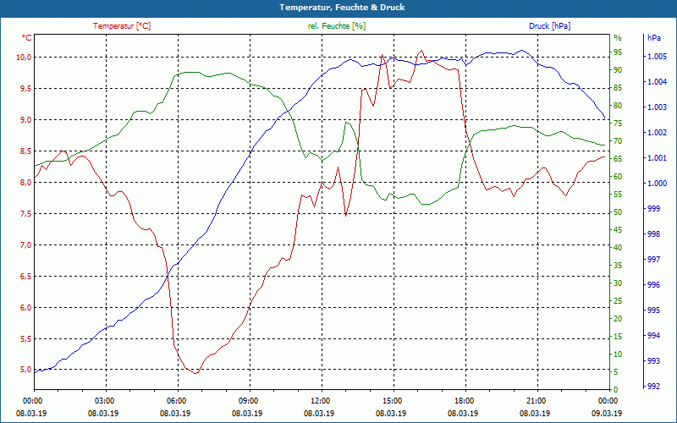The image size is (677, 423).
Task: Click '1.005' on the blue pressure axis
Action: (x=658, y=57)
